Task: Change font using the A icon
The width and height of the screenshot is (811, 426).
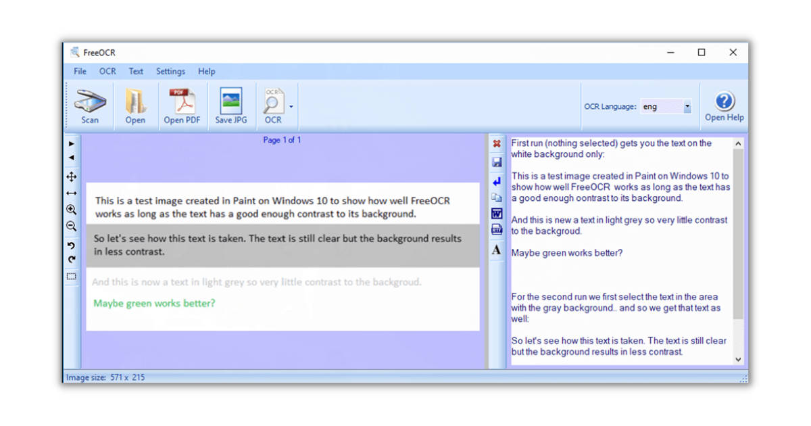Action: [x=497, y=250]
